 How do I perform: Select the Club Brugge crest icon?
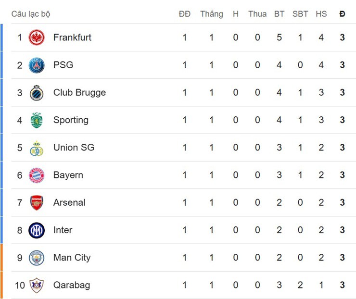pos(37,93)
